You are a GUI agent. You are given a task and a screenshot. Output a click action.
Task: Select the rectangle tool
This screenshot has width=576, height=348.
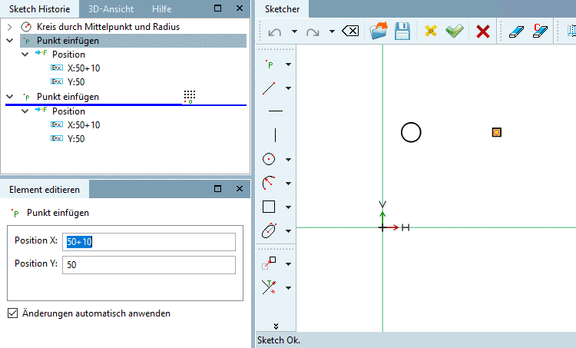point(269,207)
